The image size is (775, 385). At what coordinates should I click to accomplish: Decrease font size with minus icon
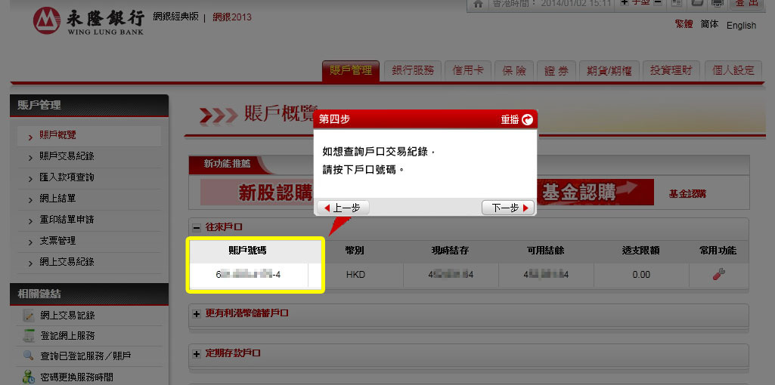click(x=657, y=4)
